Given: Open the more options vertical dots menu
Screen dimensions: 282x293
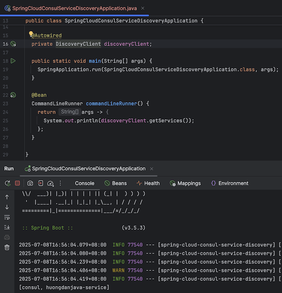Looking at the screenshot, I should click(60, 183).
